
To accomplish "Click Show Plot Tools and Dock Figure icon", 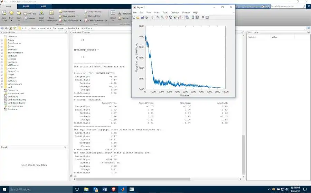I will tap(207, 18).
